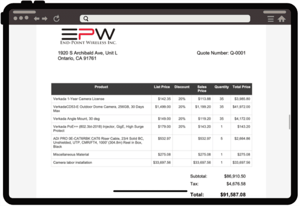This screenshot has height=206, width=299.
Task: Click the Tax amount $4,676.58
Action: tap(236, 184)
